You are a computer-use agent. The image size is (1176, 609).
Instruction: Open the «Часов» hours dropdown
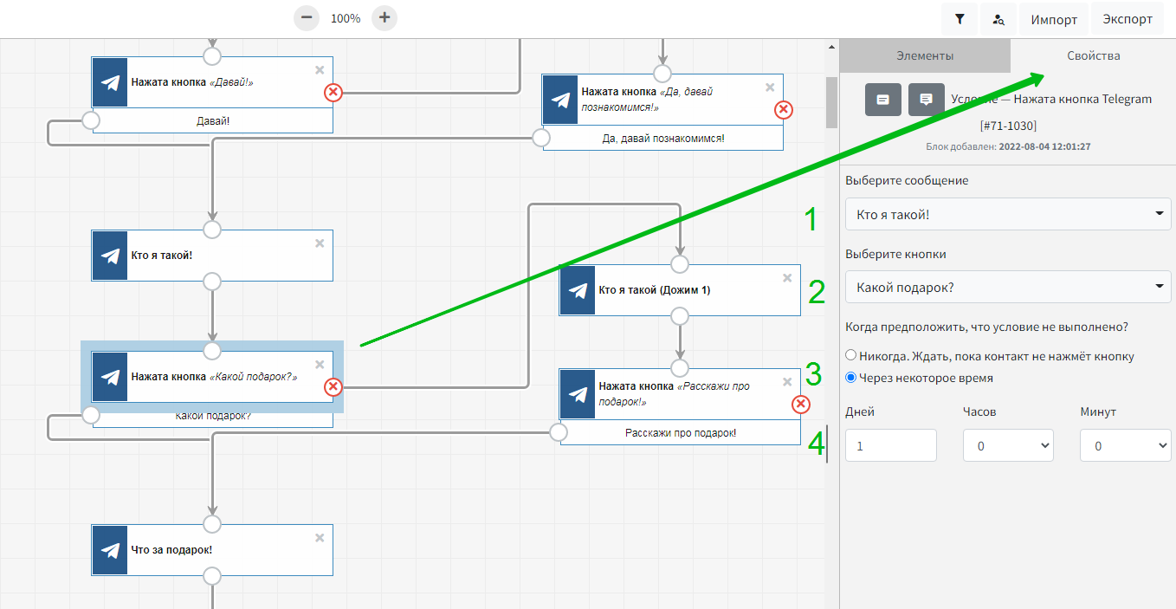point(1008,445)
